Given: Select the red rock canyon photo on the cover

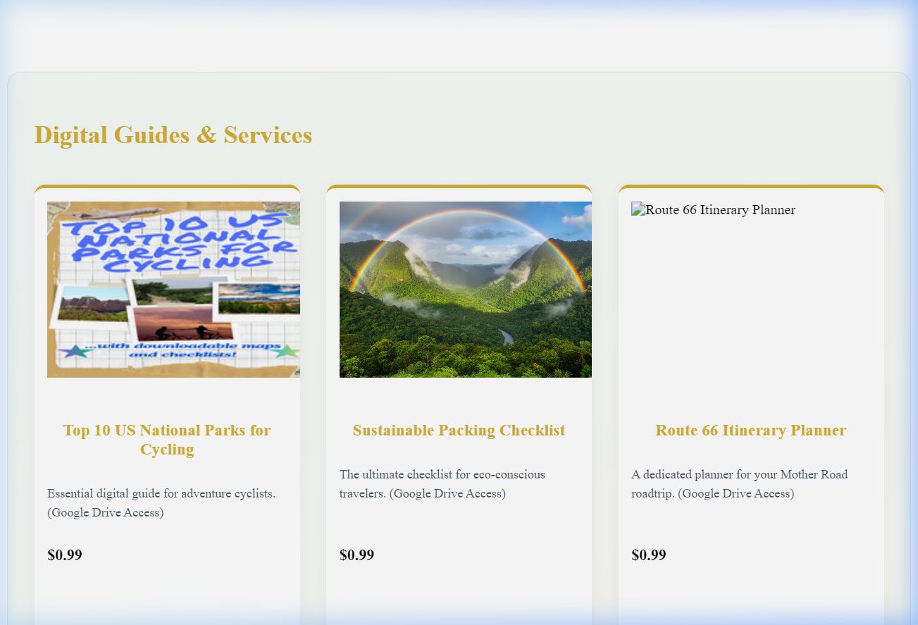Looking at the screenshot, I should click(x=94, y=304).
